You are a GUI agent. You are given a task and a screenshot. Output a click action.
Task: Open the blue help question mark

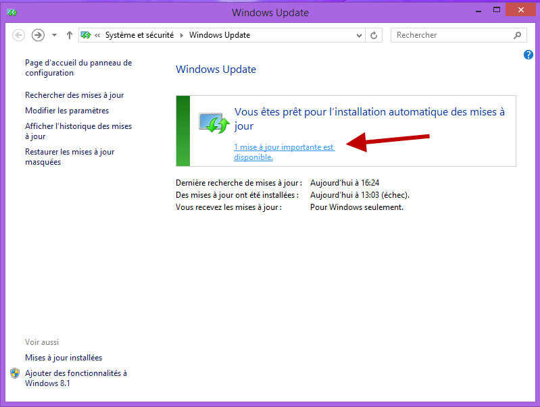pyautogui.click(x=529, y=55)
